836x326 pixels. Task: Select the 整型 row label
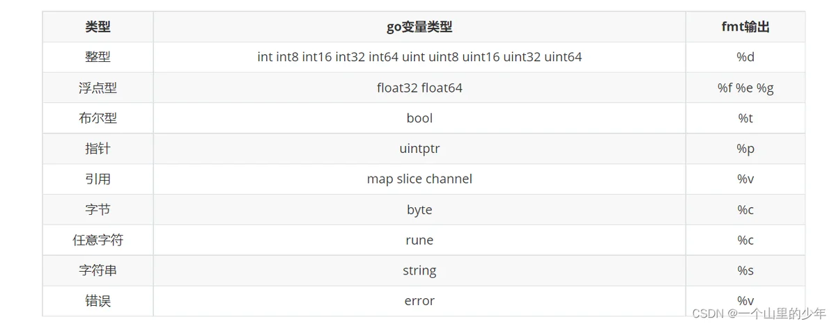click(98, 57)
